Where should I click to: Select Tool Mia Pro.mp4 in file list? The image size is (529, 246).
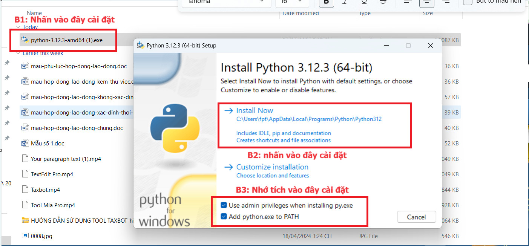tap(53, 205)
